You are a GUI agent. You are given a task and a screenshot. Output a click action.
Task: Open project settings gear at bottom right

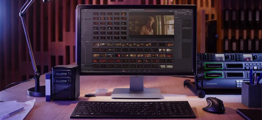(191, 70)
